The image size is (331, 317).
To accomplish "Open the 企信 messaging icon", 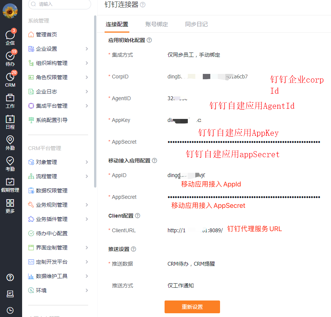I will 10,37.
